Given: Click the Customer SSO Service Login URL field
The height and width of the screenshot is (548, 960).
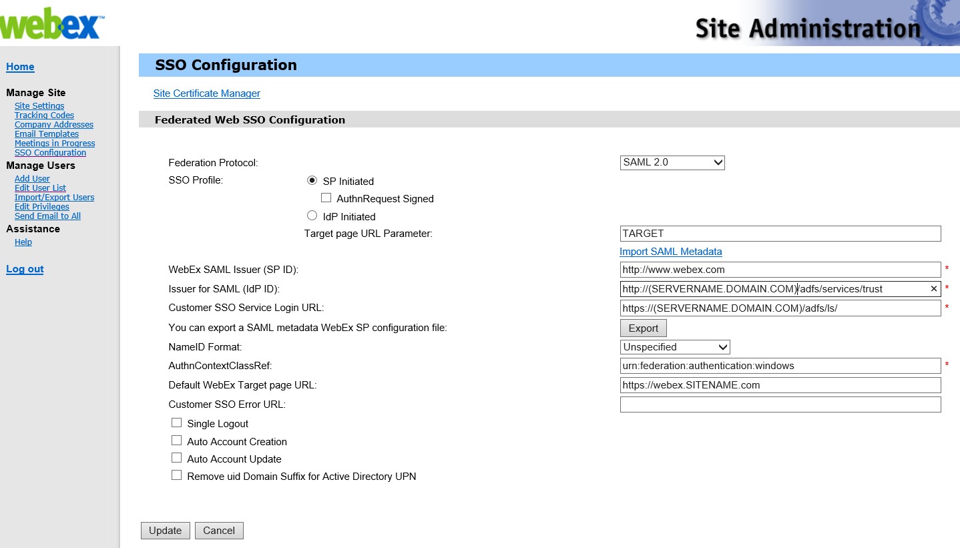Looking at the screenshot, I should tap(780, 308).
